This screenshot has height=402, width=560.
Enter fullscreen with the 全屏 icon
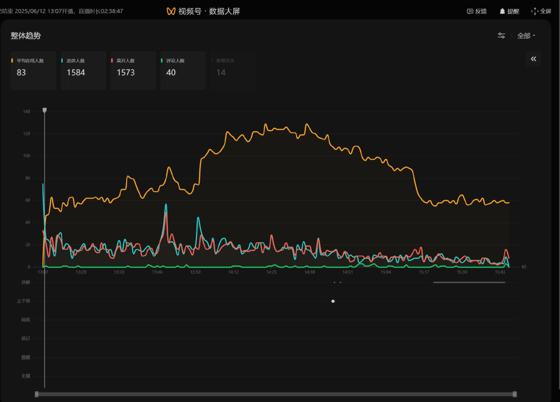535,11
